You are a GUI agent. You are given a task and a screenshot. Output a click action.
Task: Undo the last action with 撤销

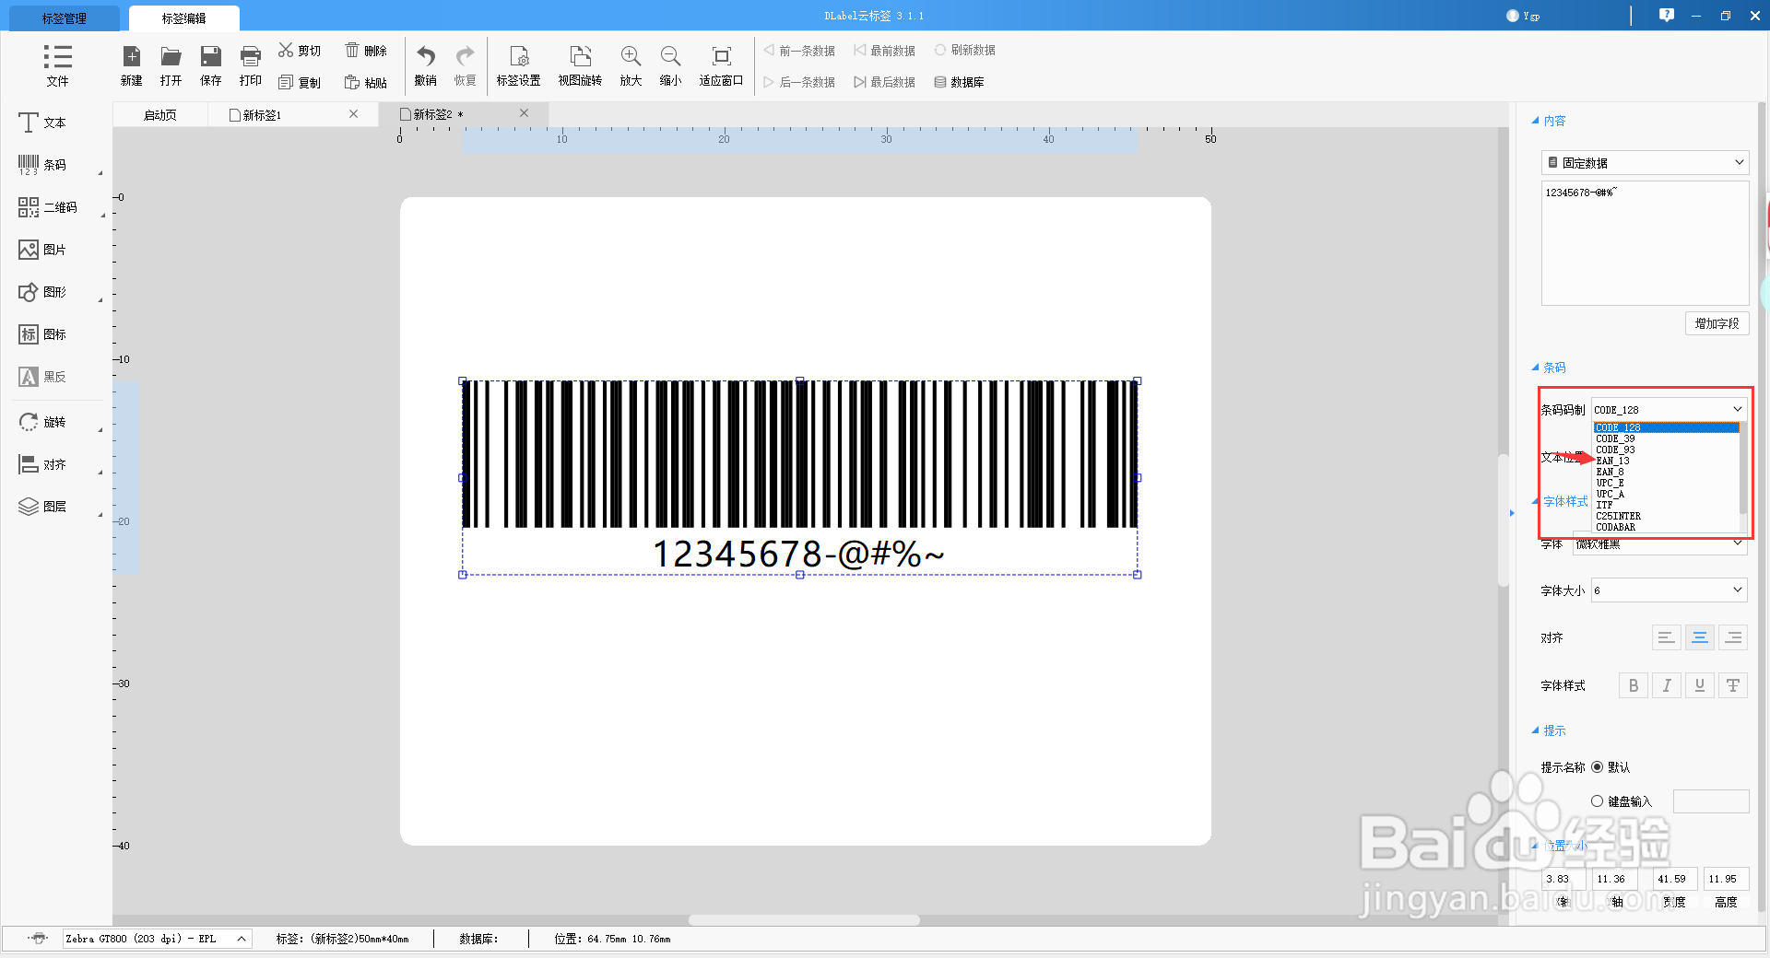click(425, 65)
